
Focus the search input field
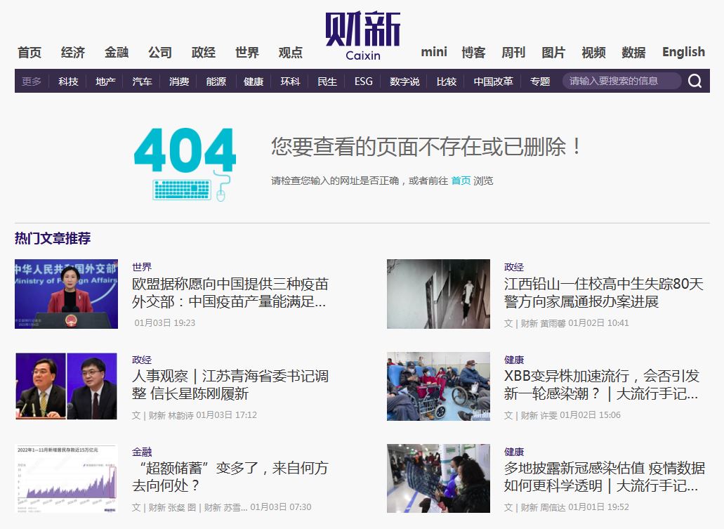tap(621, 81)
